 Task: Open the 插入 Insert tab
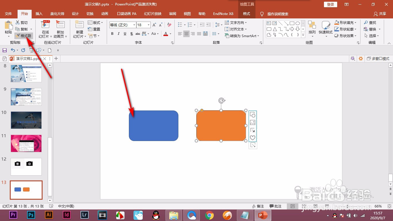point(39,14)
